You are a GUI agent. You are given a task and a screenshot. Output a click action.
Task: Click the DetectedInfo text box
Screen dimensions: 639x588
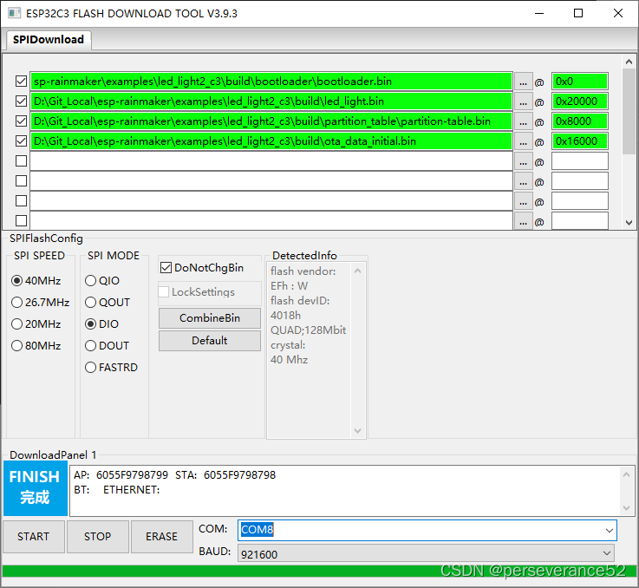pyautogui.click(x=309, y=350)
